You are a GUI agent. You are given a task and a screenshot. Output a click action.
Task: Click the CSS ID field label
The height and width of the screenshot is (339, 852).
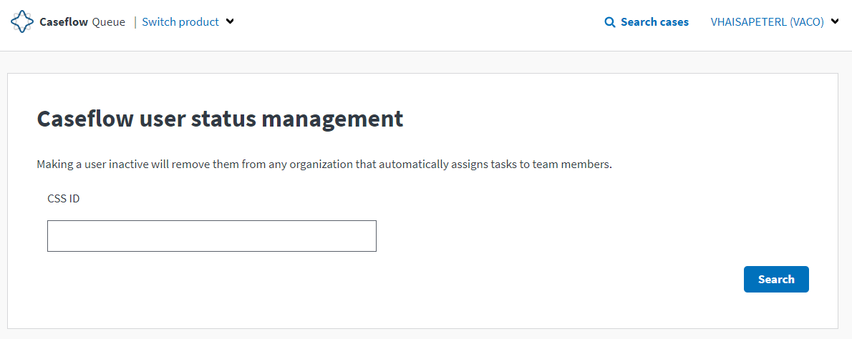click(x=64, y=199)
